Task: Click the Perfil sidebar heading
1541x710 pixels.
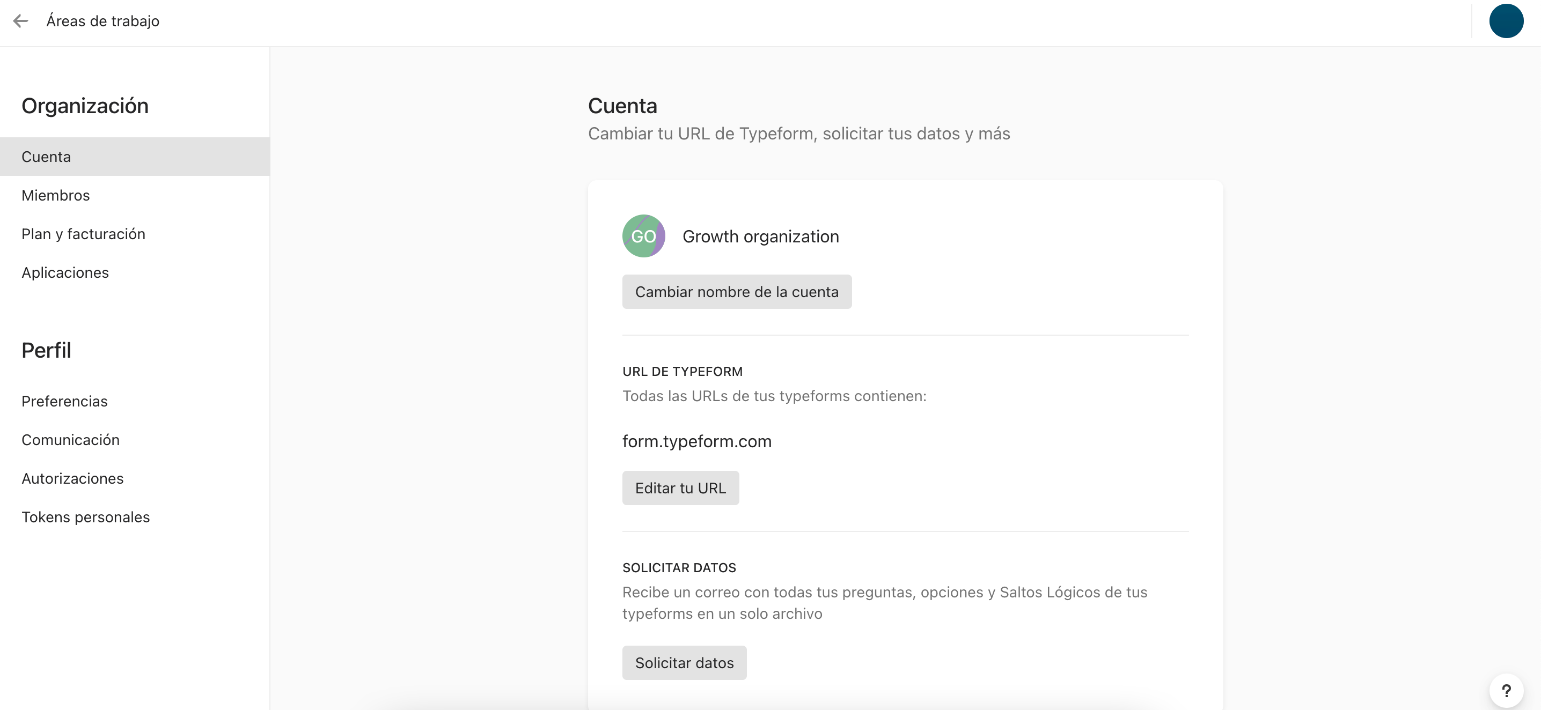Action: (46, 350)
